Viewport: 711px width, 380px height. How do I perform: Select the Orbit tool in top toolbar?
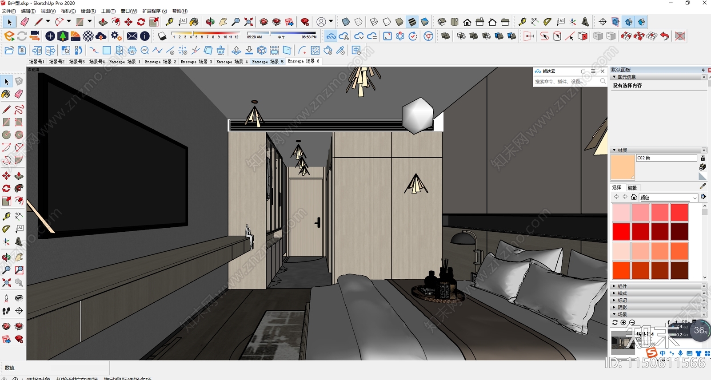210,22
